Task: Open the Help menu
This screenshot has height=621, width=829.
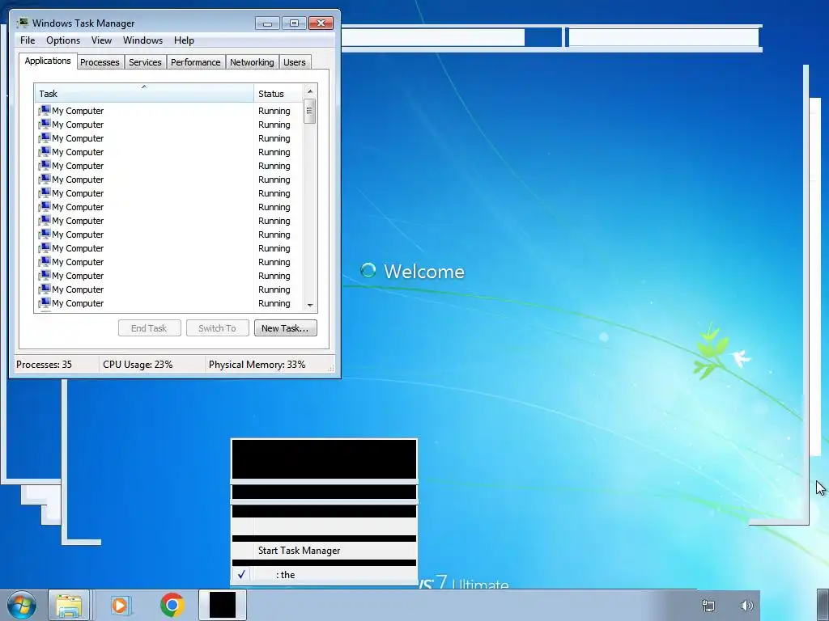Action: pos(184,40)
